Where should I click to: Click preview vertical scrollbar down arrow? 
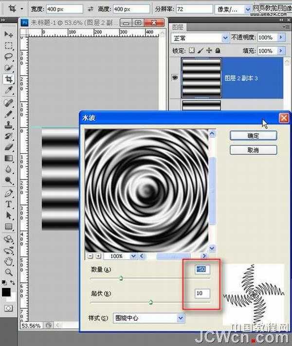coord(212,248)
